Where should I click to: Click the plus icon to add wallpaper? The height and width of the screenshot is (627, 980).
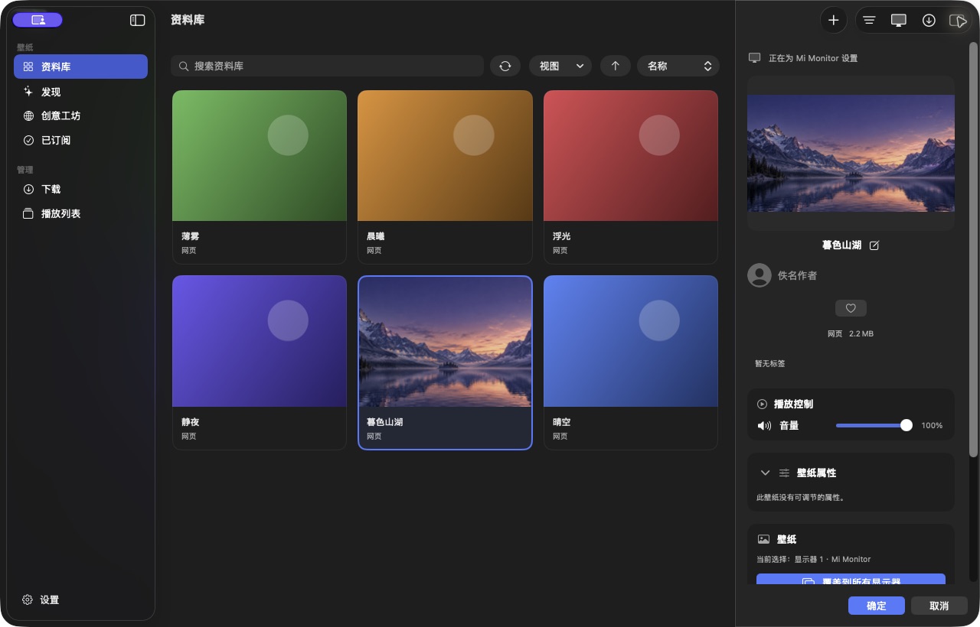(834, 21)
